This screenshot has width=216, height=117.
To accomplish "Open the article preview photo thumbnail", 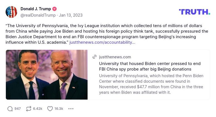I will 47,75.
